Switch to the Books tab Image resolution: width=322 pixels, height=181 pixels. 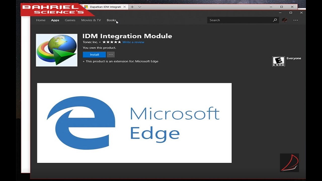coord(111,20)
